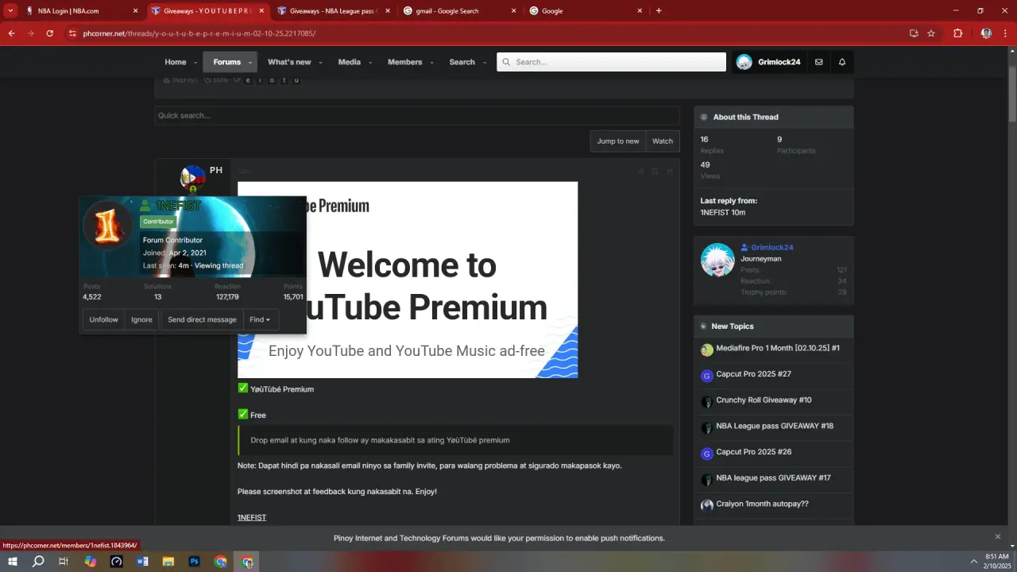The image size is (1017, 572).
Task: Open Windows Search in the taskbar
Action: pyautogui.click(x=38, y=562)
